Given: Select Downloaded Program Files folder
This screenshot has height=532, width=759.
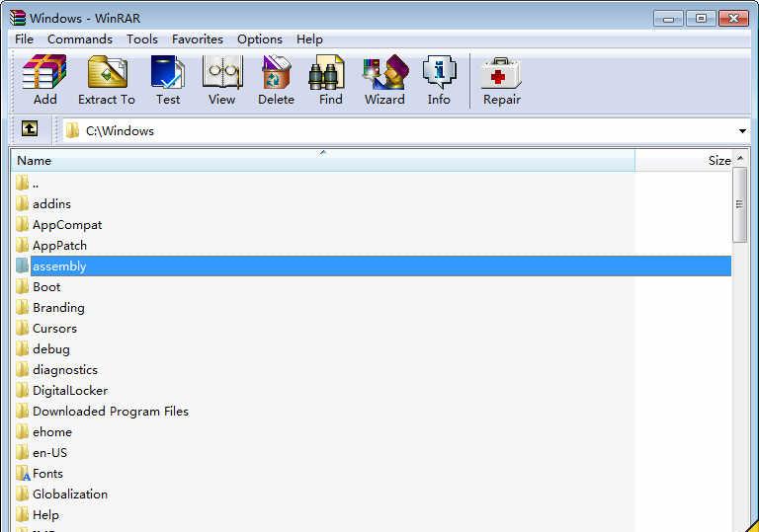Looking at the screenshot, I should pos(111,411).
